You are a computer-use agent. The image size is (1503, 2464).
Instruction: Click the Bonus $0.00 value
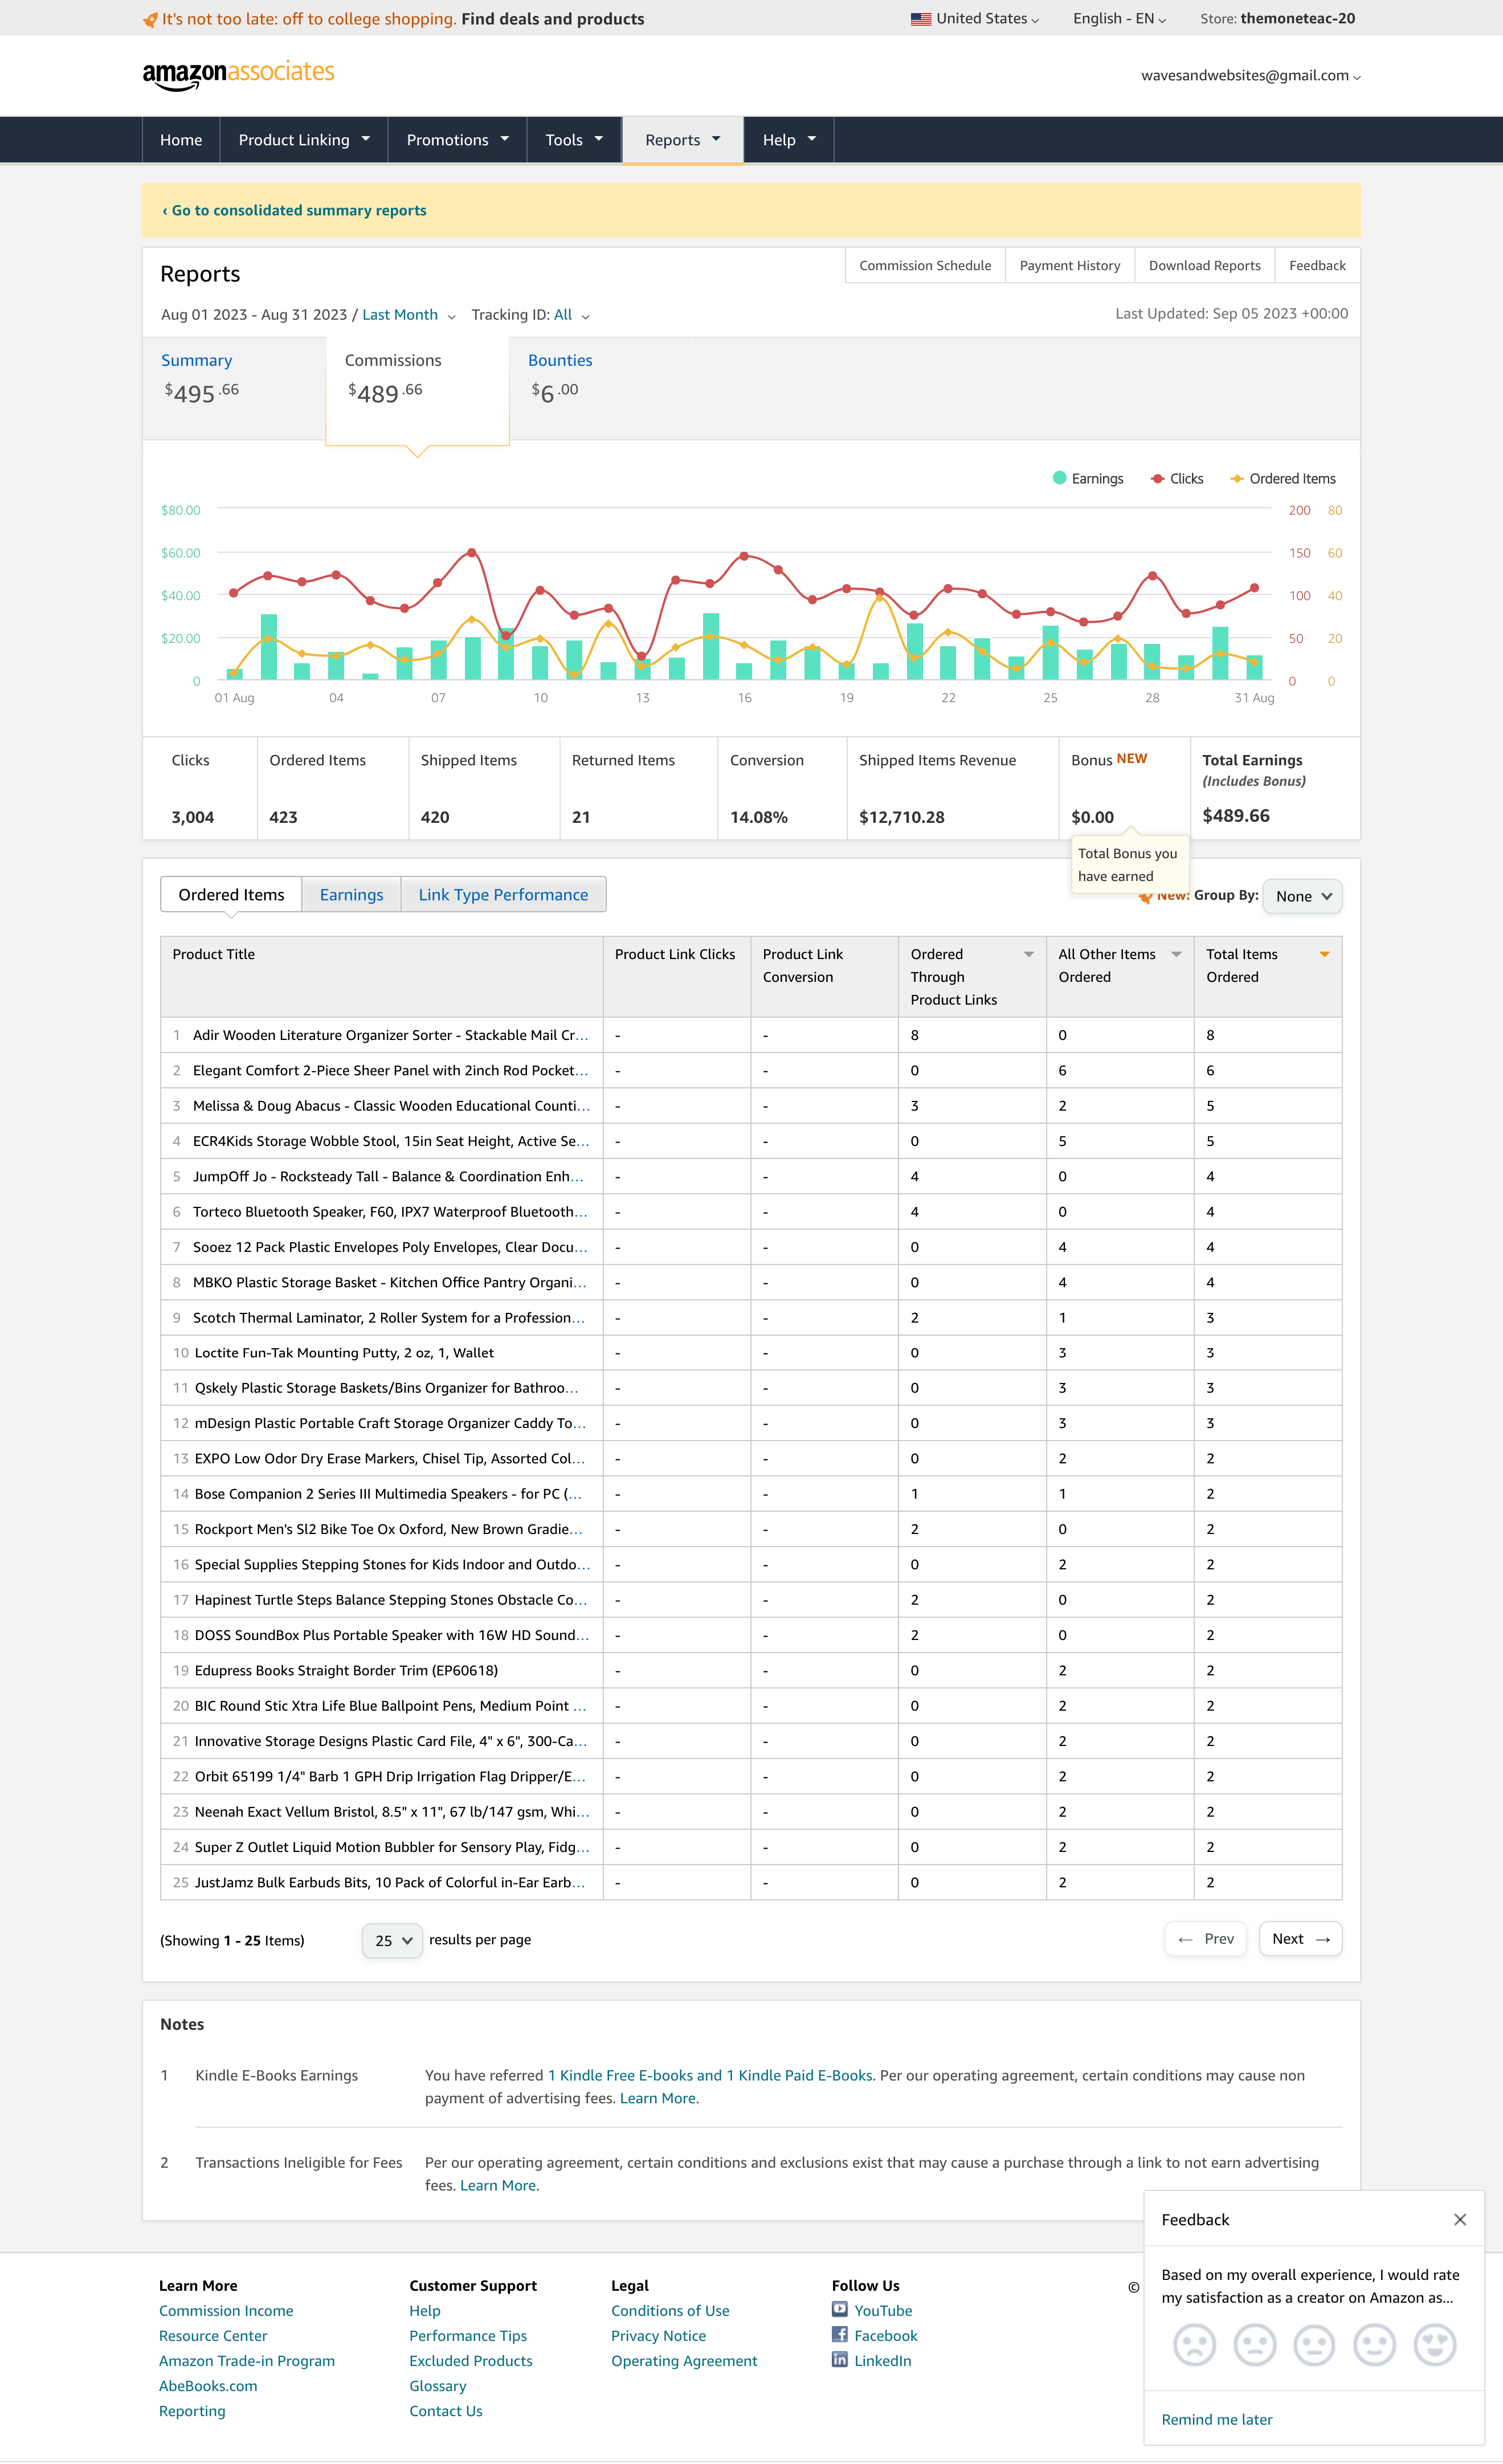[1092, 817]
